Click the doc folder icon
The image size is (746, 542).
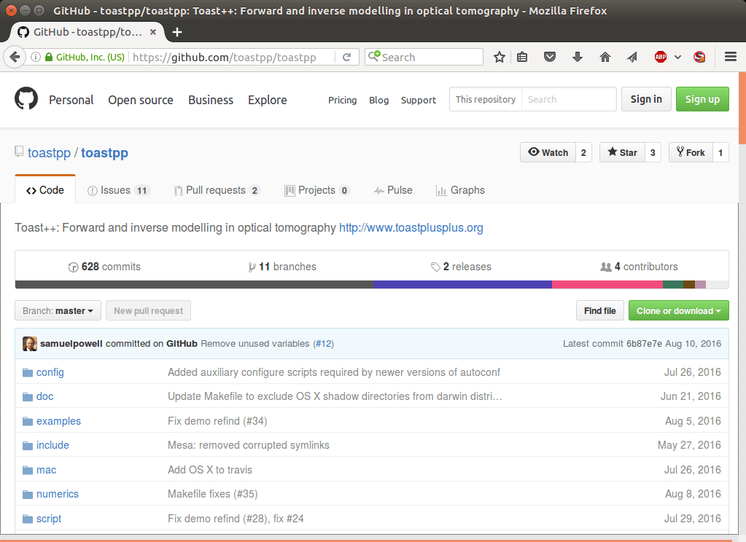(28, 396)
